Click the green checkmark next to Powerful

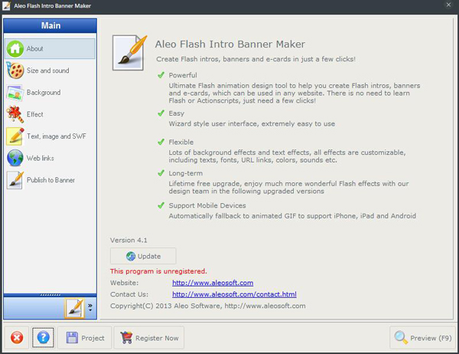[x=161, y=75]
